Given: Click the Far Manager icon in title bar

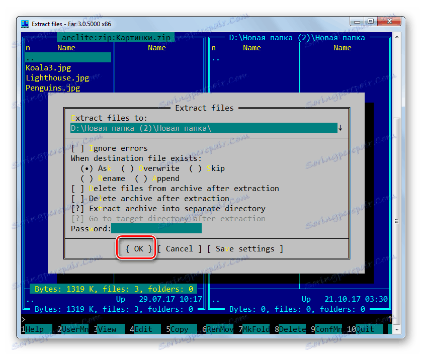Looking at the screenshot, I should coord(25,24).
